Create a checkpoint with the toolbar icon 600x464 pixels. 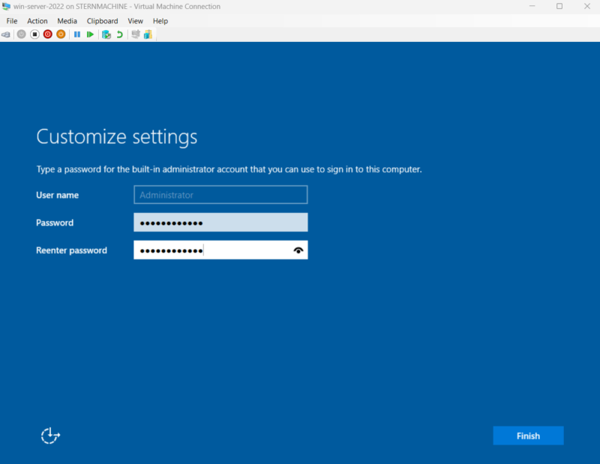pyautogui.click(x=106, y=34)
